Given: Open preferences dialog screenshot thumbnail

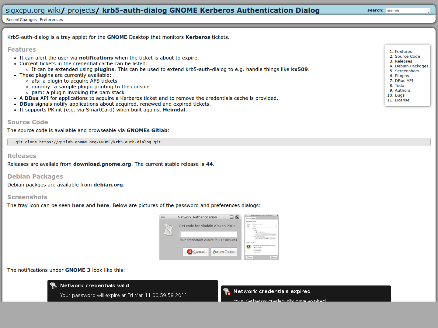Looking at the screenshot, I should pos(262,237).
